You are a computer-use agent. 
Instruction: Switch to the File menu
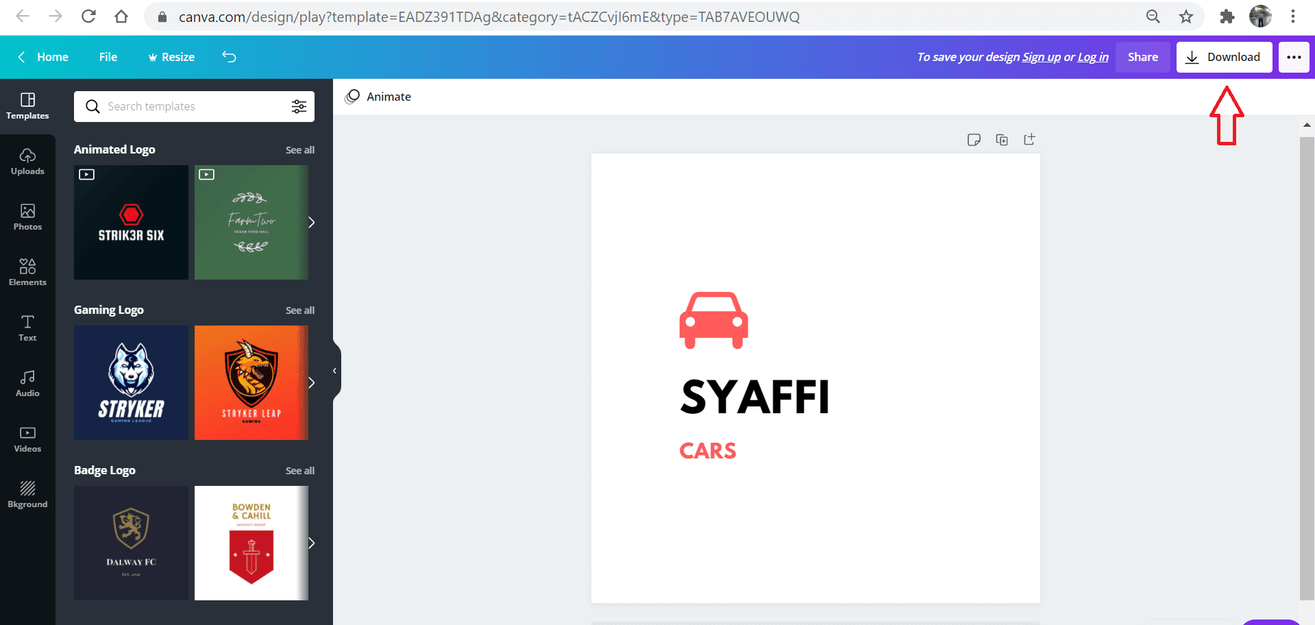(x=108, y=57)
